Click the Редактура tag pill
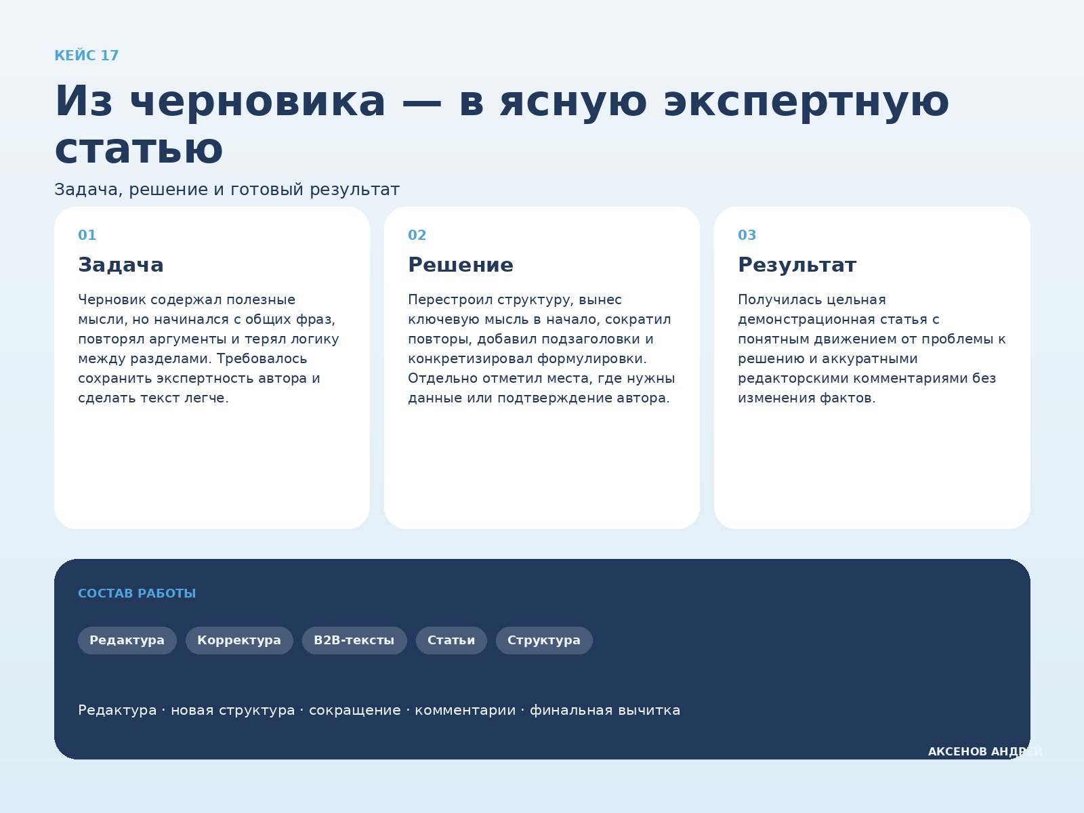This screenshot has width=1084, height=813. click(x=127, y=640)
